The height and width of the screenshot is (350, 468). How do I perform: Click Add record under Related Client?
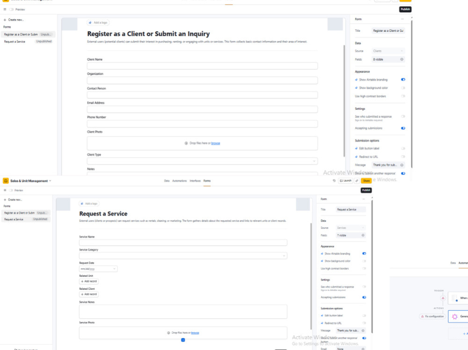point(89,294)
